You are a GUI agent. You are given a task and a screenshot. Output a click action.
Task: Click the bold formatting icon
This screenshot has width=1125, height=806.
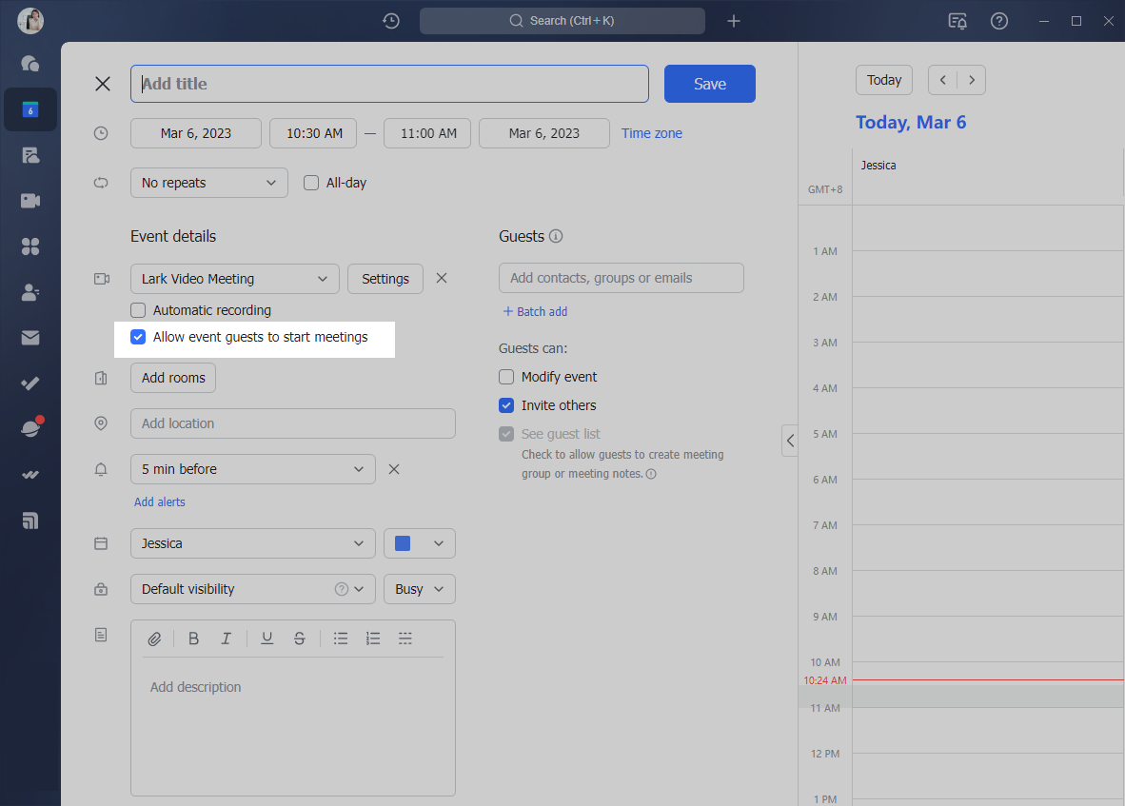click(x=194, y=639)
